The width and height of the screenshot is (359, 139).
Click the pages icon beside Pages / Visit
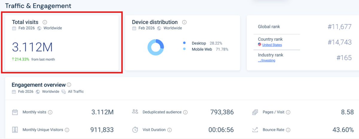pyautogui.click(x=255, y=112)
